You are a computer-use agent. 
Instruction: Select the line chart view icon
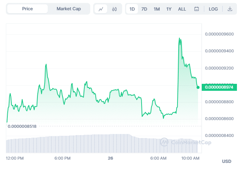[101, 9]
